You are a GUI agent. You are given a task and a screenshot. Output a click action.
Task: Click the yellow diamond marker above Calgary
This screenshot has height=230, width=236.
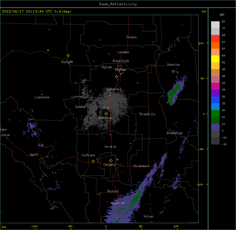coord(111,161)
